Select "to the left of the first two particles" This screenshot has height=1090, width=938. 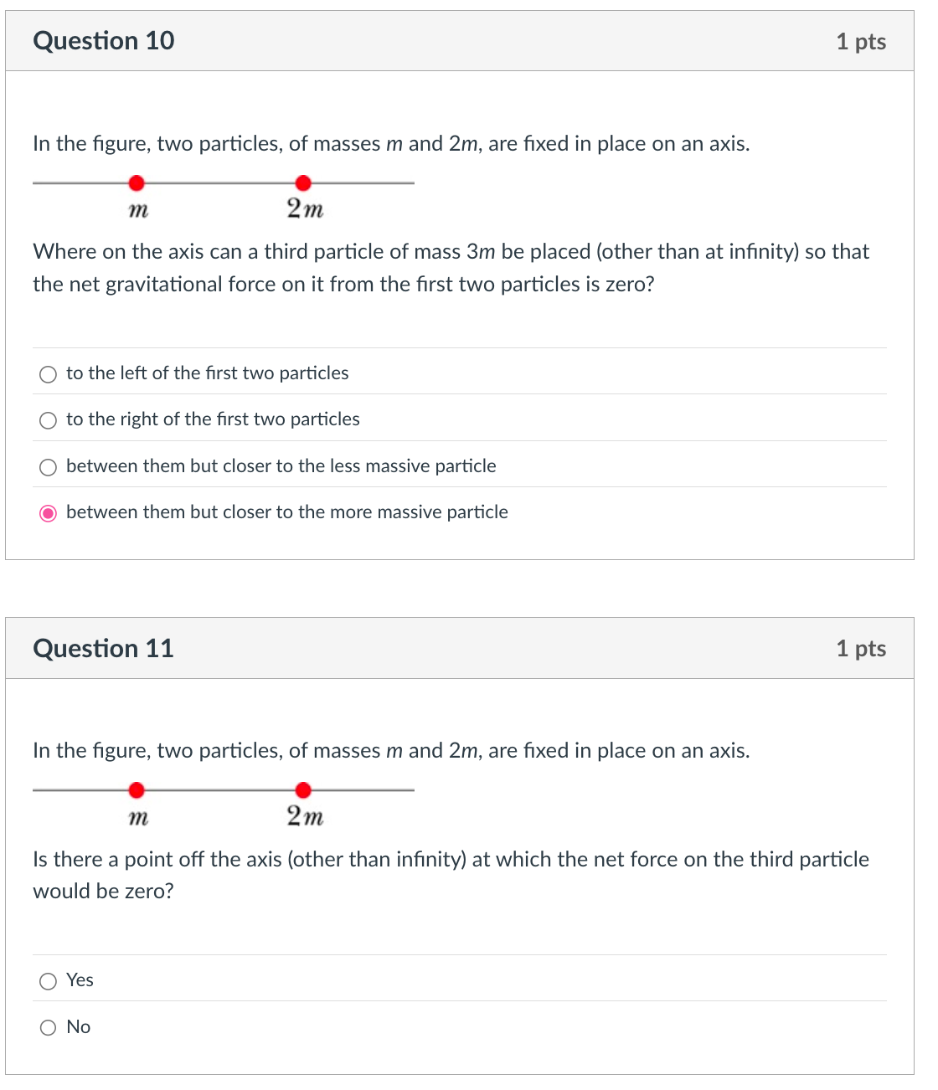point(48,374)
